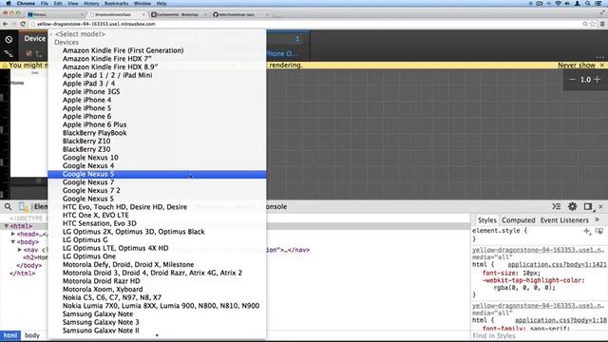Pick LG Optimus G
Image resolution: width=608 pixels, height=342 pixels.
[157, 240]
